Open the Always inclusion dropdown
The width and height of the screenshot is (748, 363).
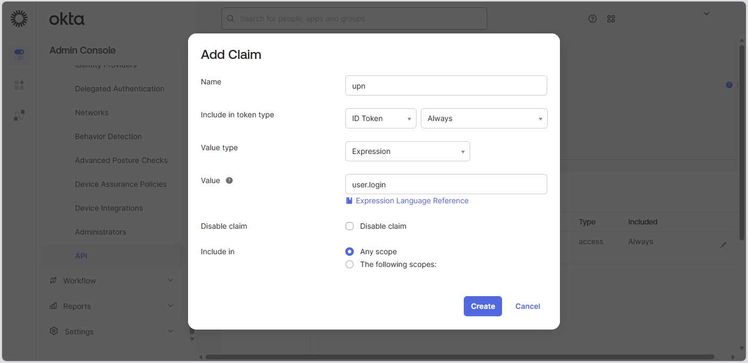[484, 118]
